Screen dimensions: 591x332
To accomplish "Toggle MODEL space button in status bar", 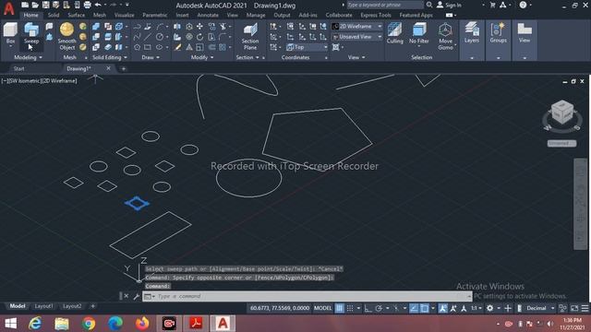I will [323, 308].
